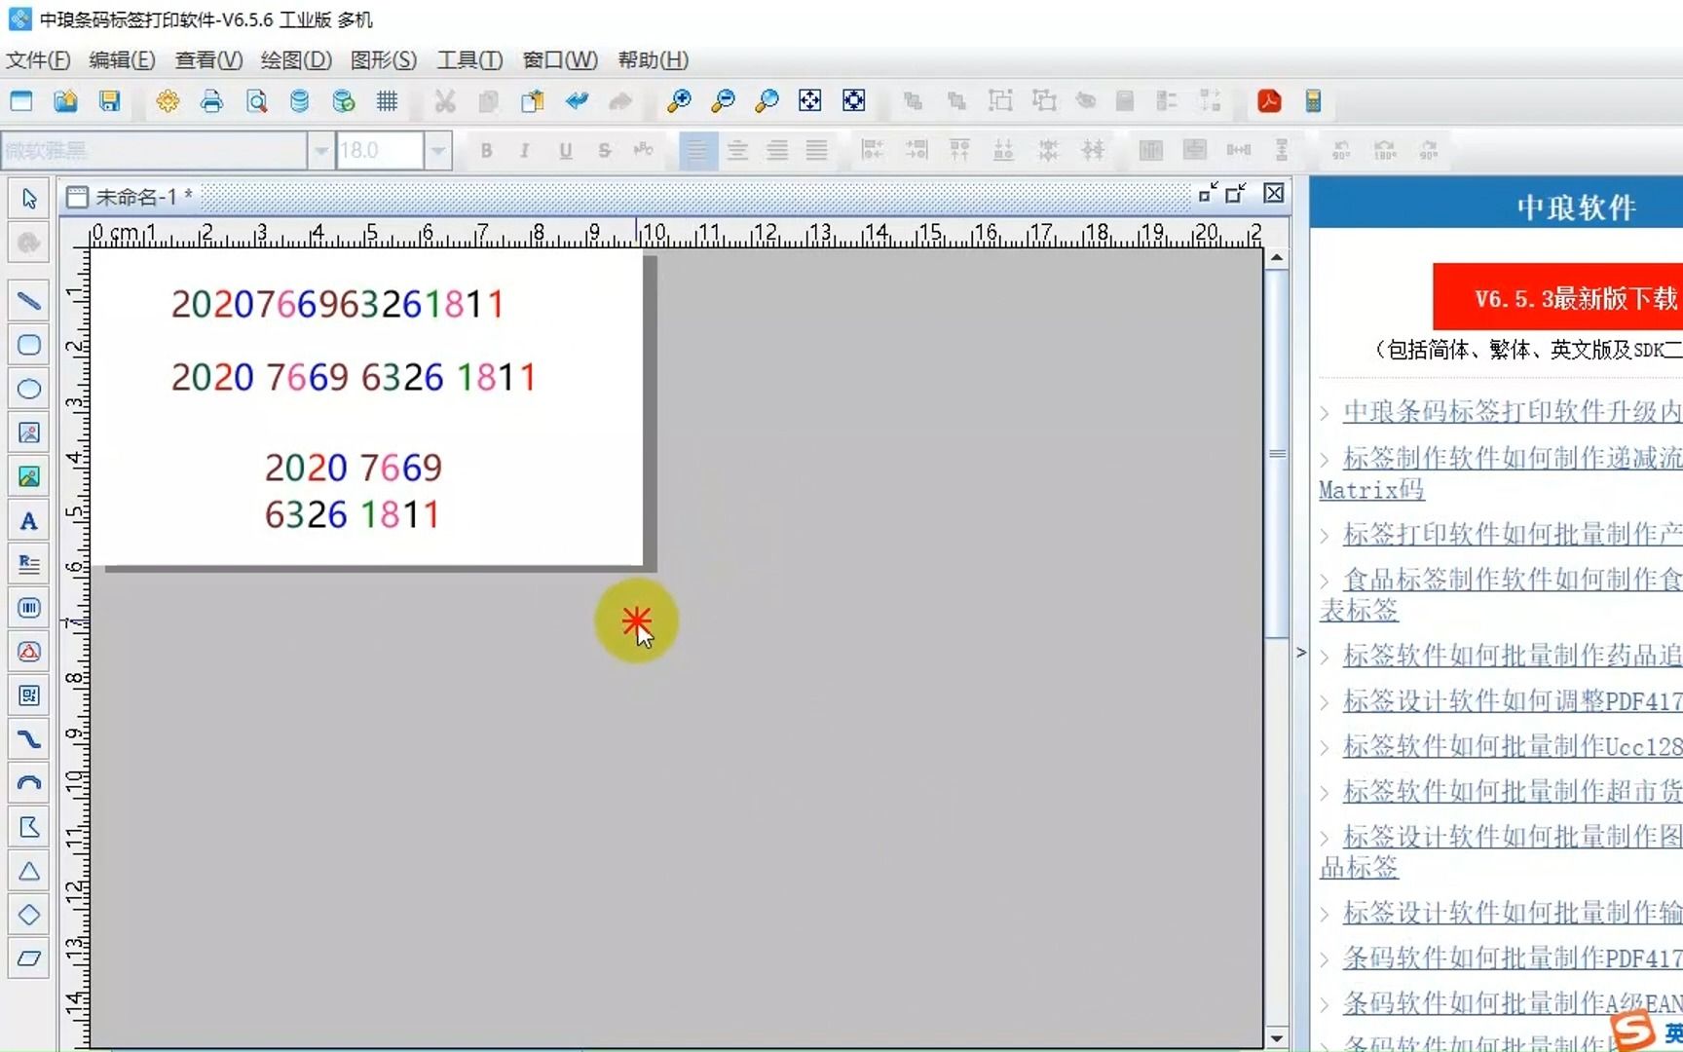The height and width of the screenshot is (1052, 1683).
Task: Toggle bold text formatting
Action: pyautogui.click(x=486, y=150)
